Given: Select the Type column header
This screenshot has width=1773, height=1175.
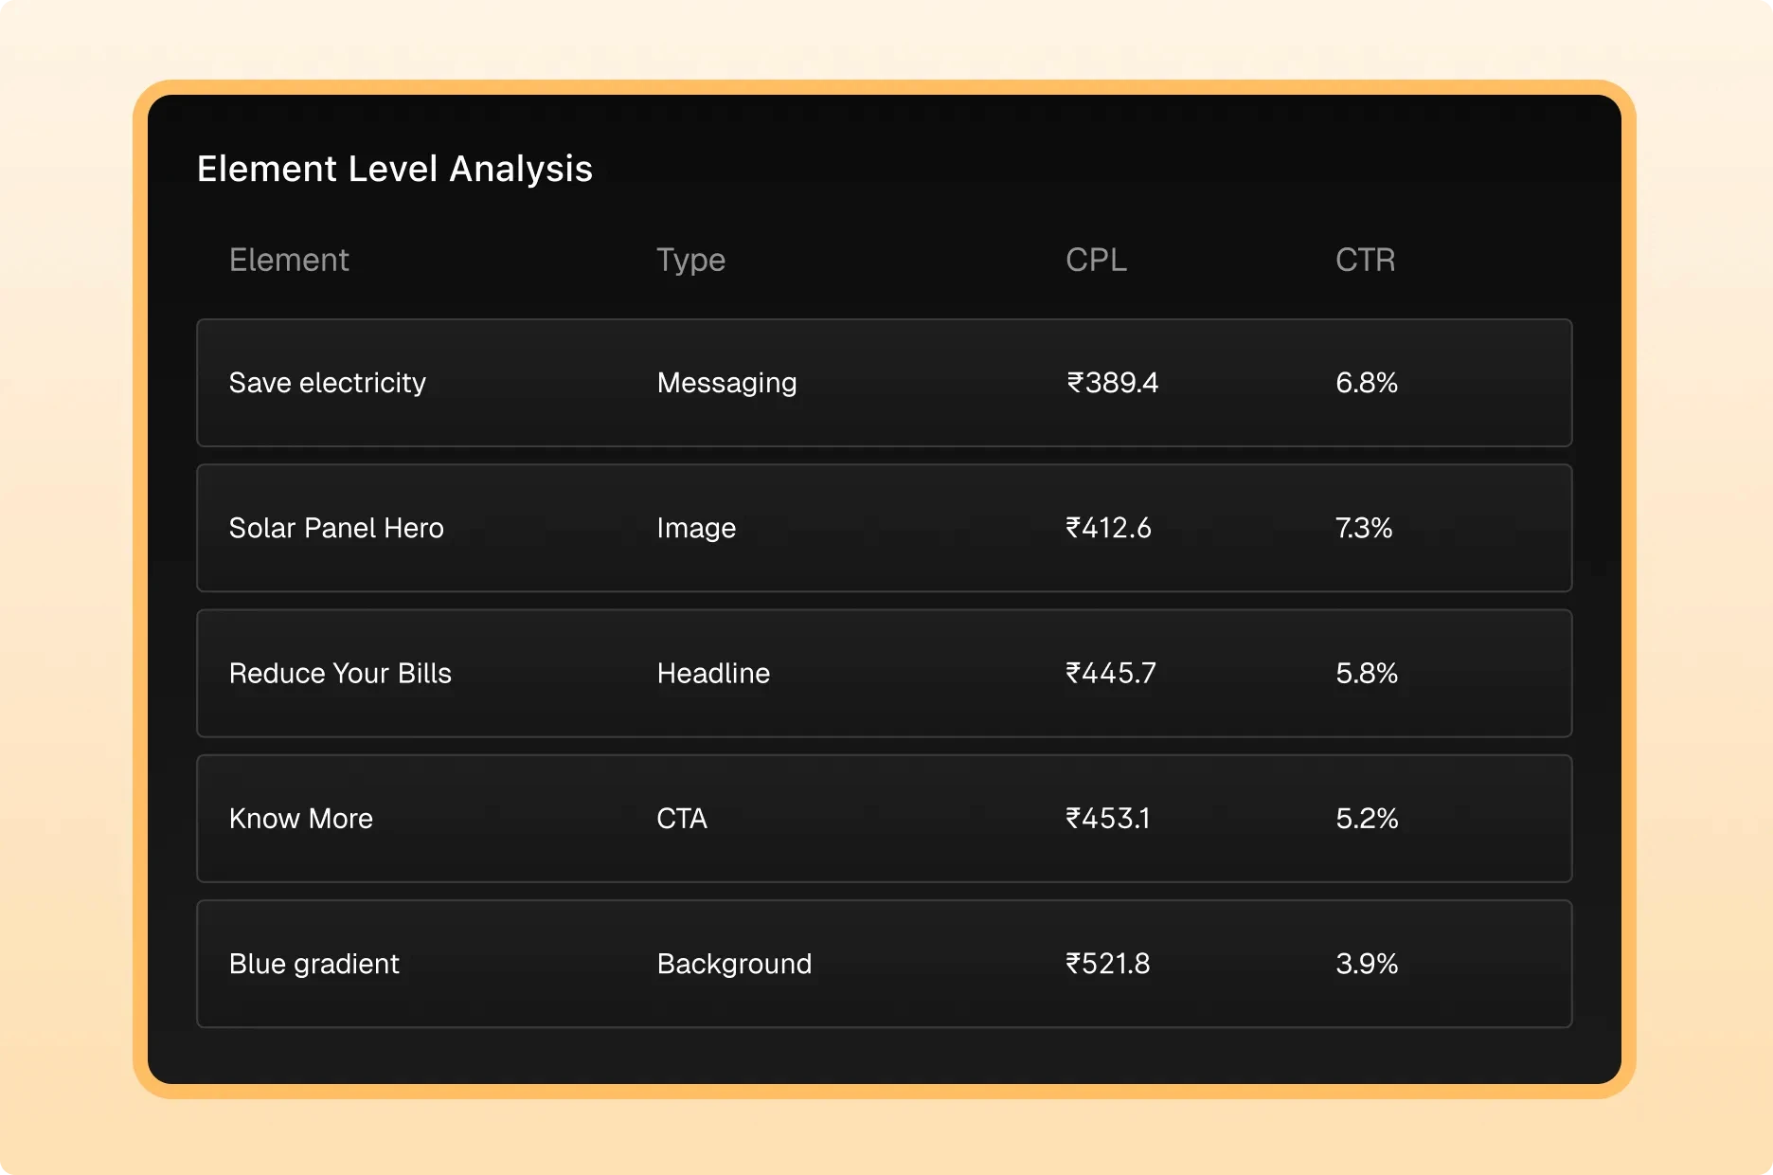Looking at the screenshot, I should click(x=691, y=260).
